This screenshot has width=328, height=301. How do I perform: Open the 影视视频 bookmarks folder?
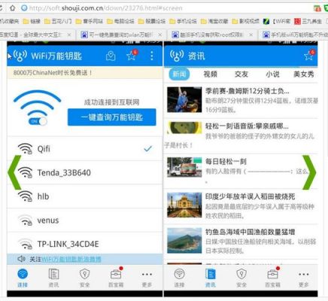coord(246,21)
